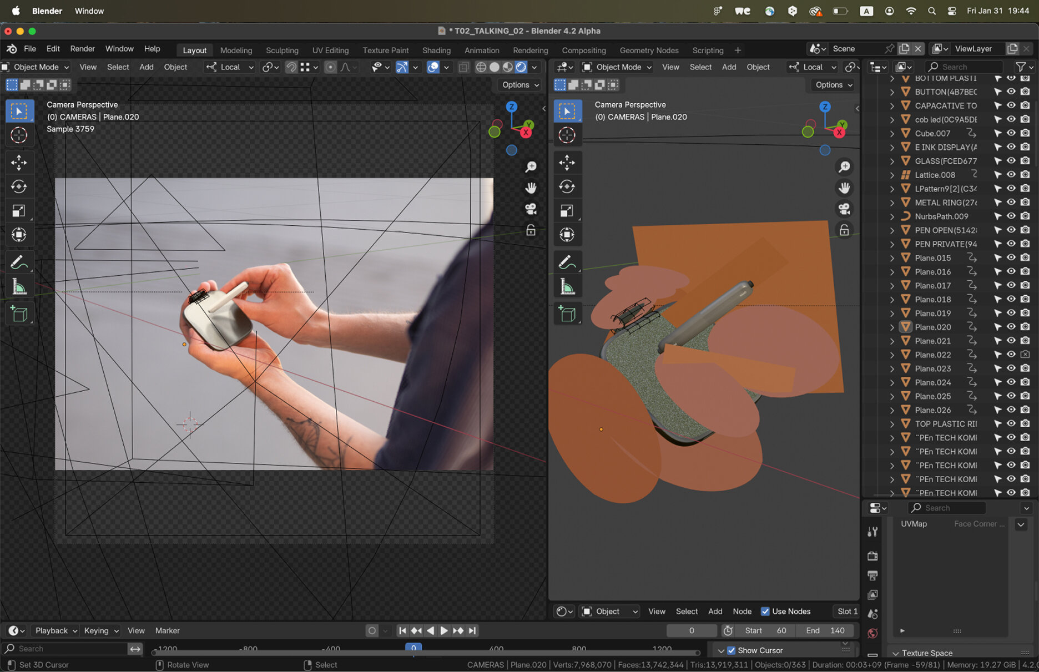Open Object Mode dropdown in left viewport
1039x672 pixels.
[36, 67]
